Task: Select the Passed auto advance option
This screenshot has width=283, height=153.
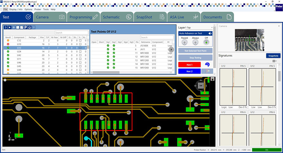Action: point(184,42)
